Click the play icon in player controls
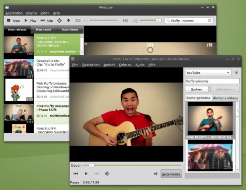246x190 pixels. 86,173
